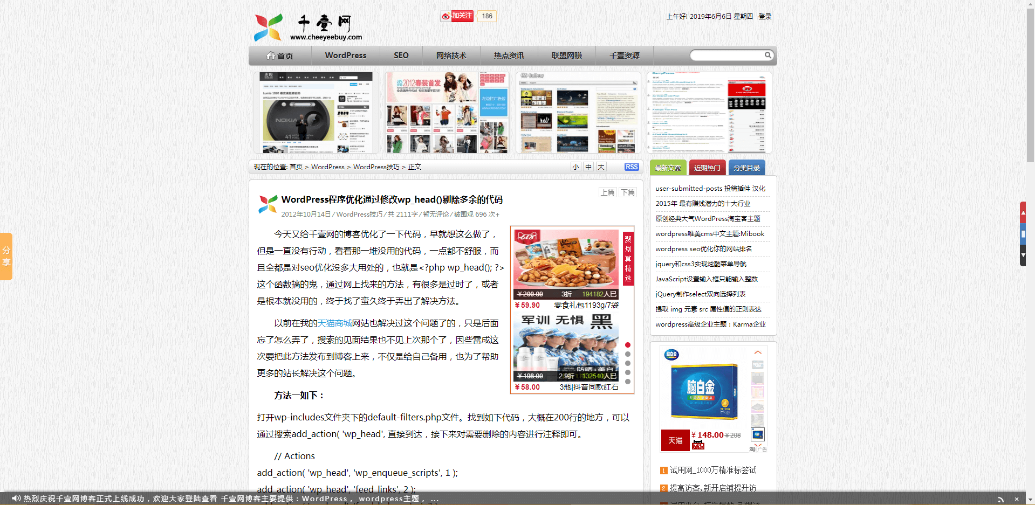Select 小 small font size option
This screenshot has height=505, width=1035.
click(x=575, y=167)
